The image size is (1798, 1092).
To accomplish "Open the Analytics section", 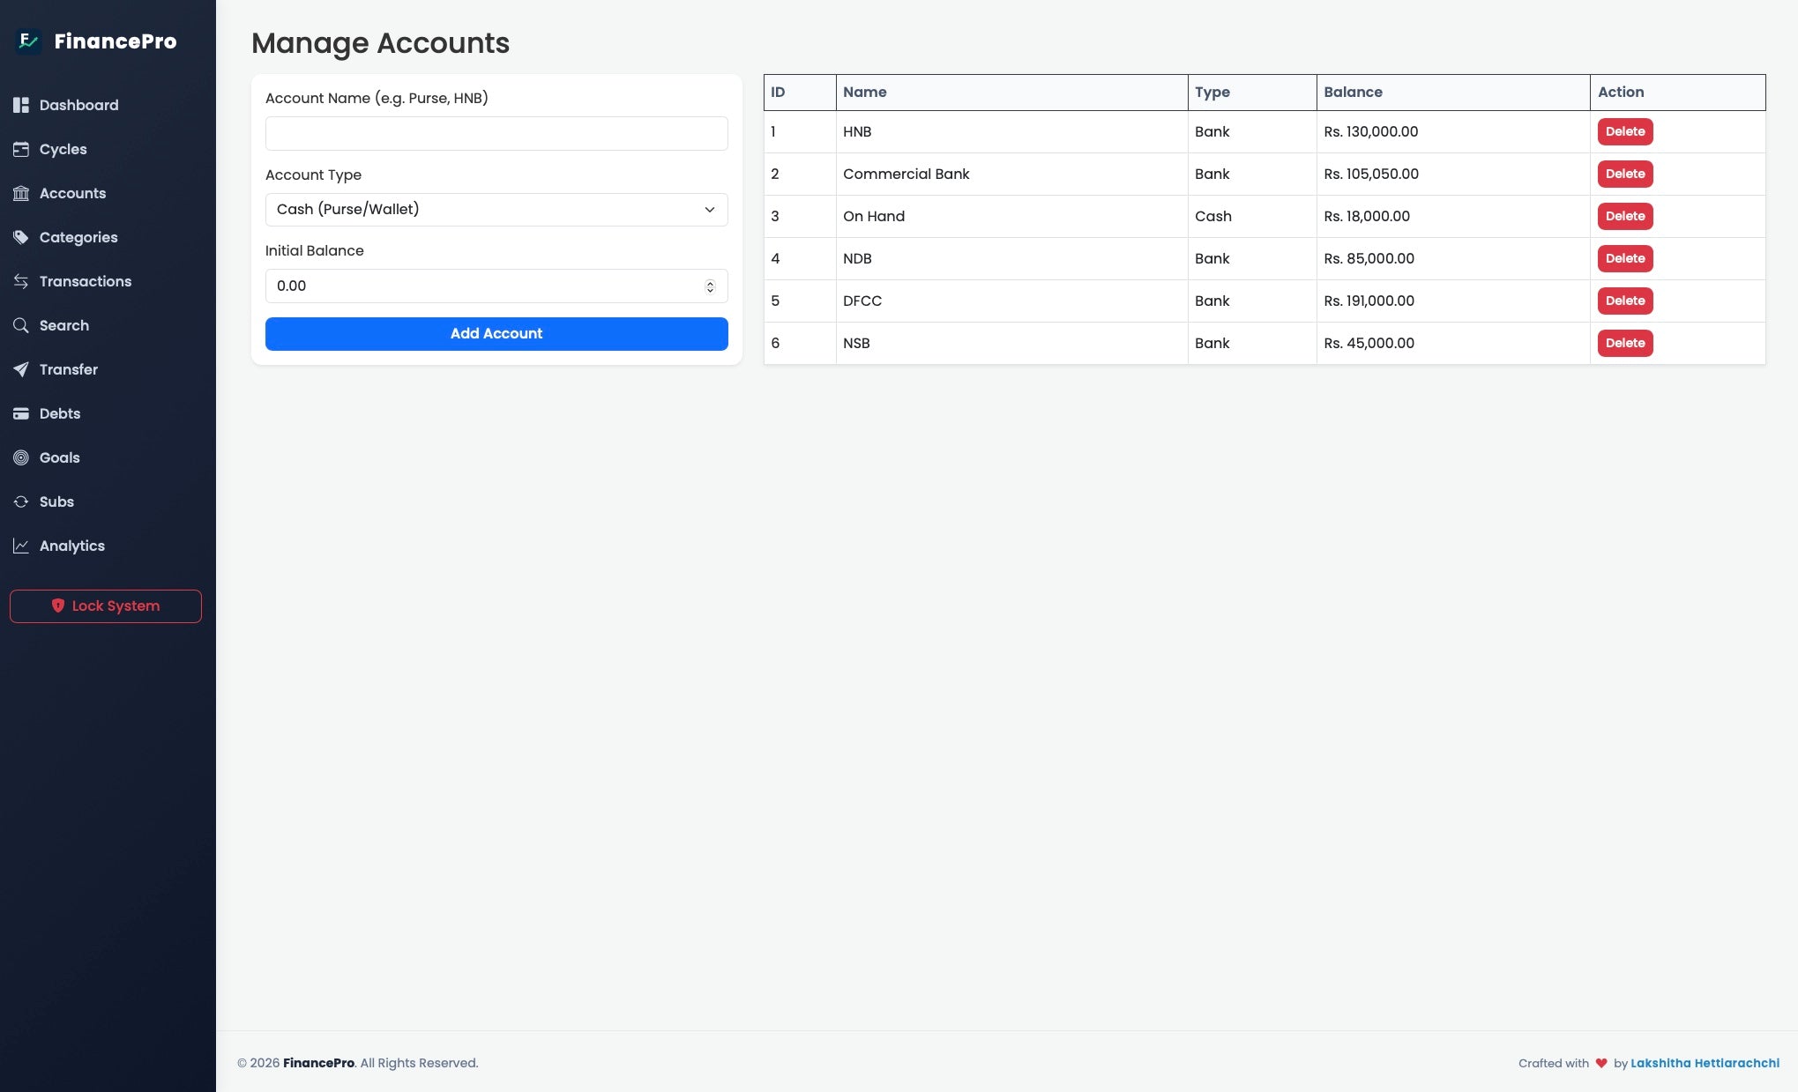I will tap(108, 546).
